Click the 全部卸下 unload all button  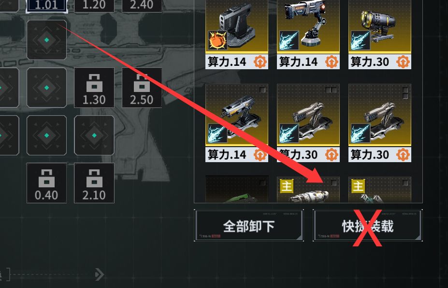coord(248,226)
